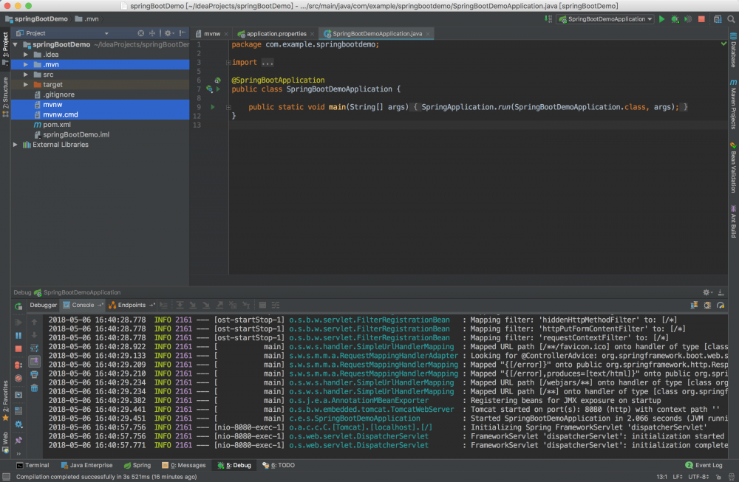Click the Debug bug icon in the toolbar
This screenshot has width=739, height=482.
(675, 18)
